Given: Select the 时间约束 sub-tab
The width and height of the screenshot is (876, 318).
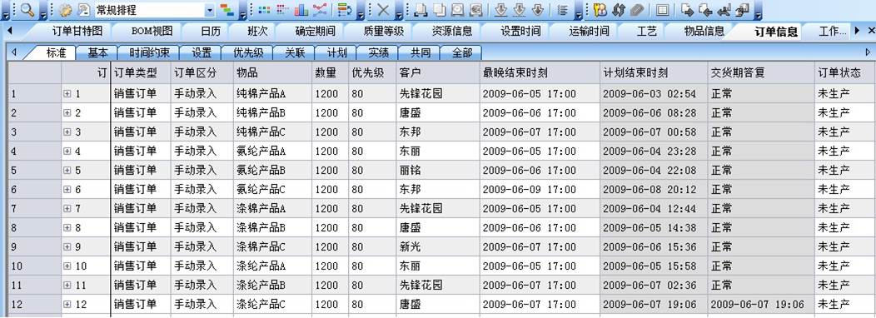Looking at the screenshot, I should click(150, 53).
